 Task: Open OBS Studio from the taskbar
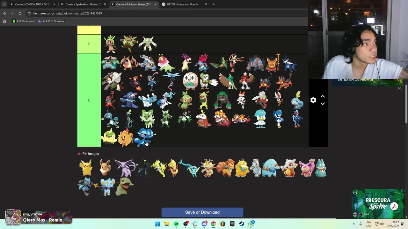pyautogui.click(x=186, y=224)
